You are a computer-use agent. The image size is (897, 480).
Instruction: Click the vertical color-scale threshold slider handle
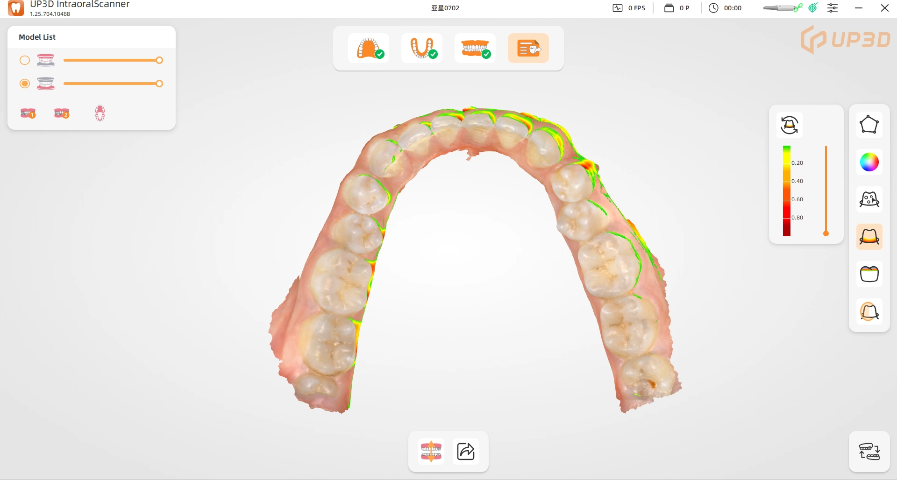(x=826, y=233)
